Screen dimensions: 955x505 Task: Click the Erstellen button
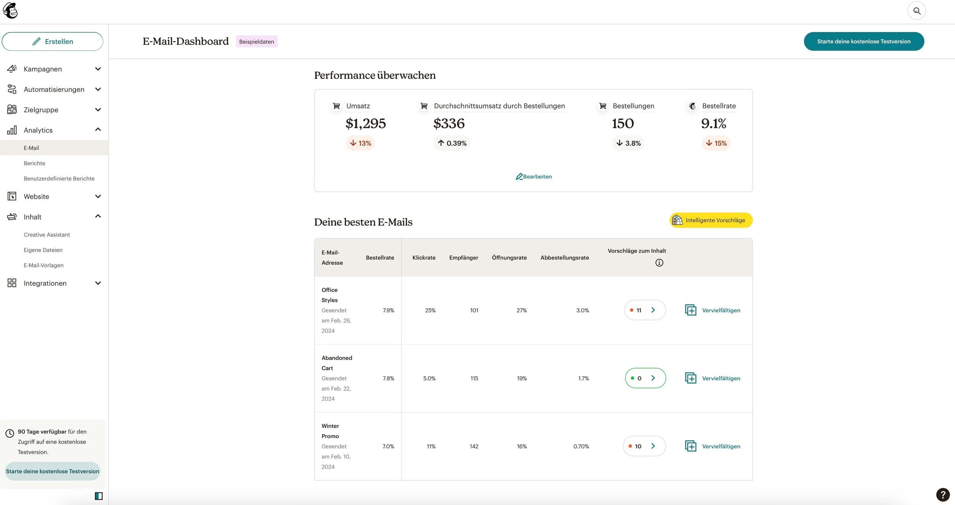[x=52, y=41]
